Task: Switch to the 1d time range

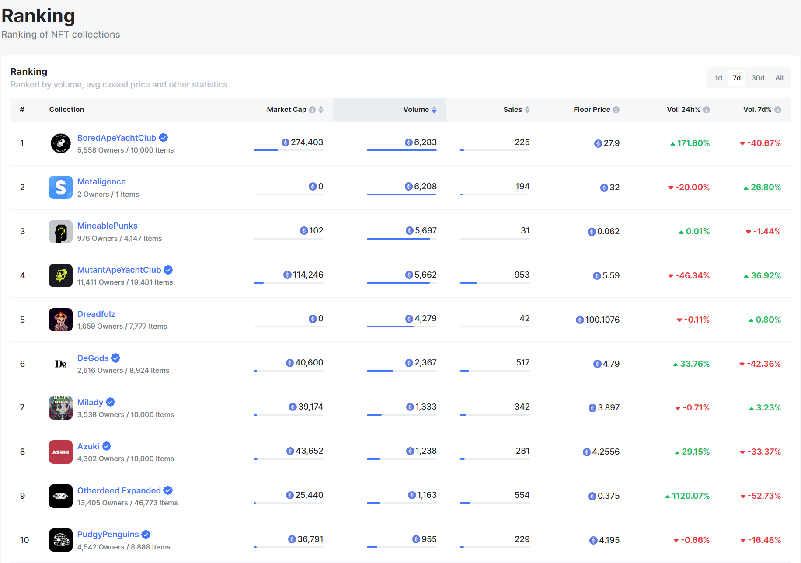Action: point(718,78)
